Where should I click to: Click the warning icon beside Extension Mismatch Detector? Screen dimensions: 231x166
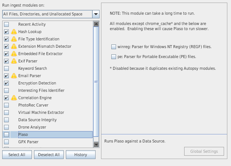pyautogui.click(x=14, y=47)
